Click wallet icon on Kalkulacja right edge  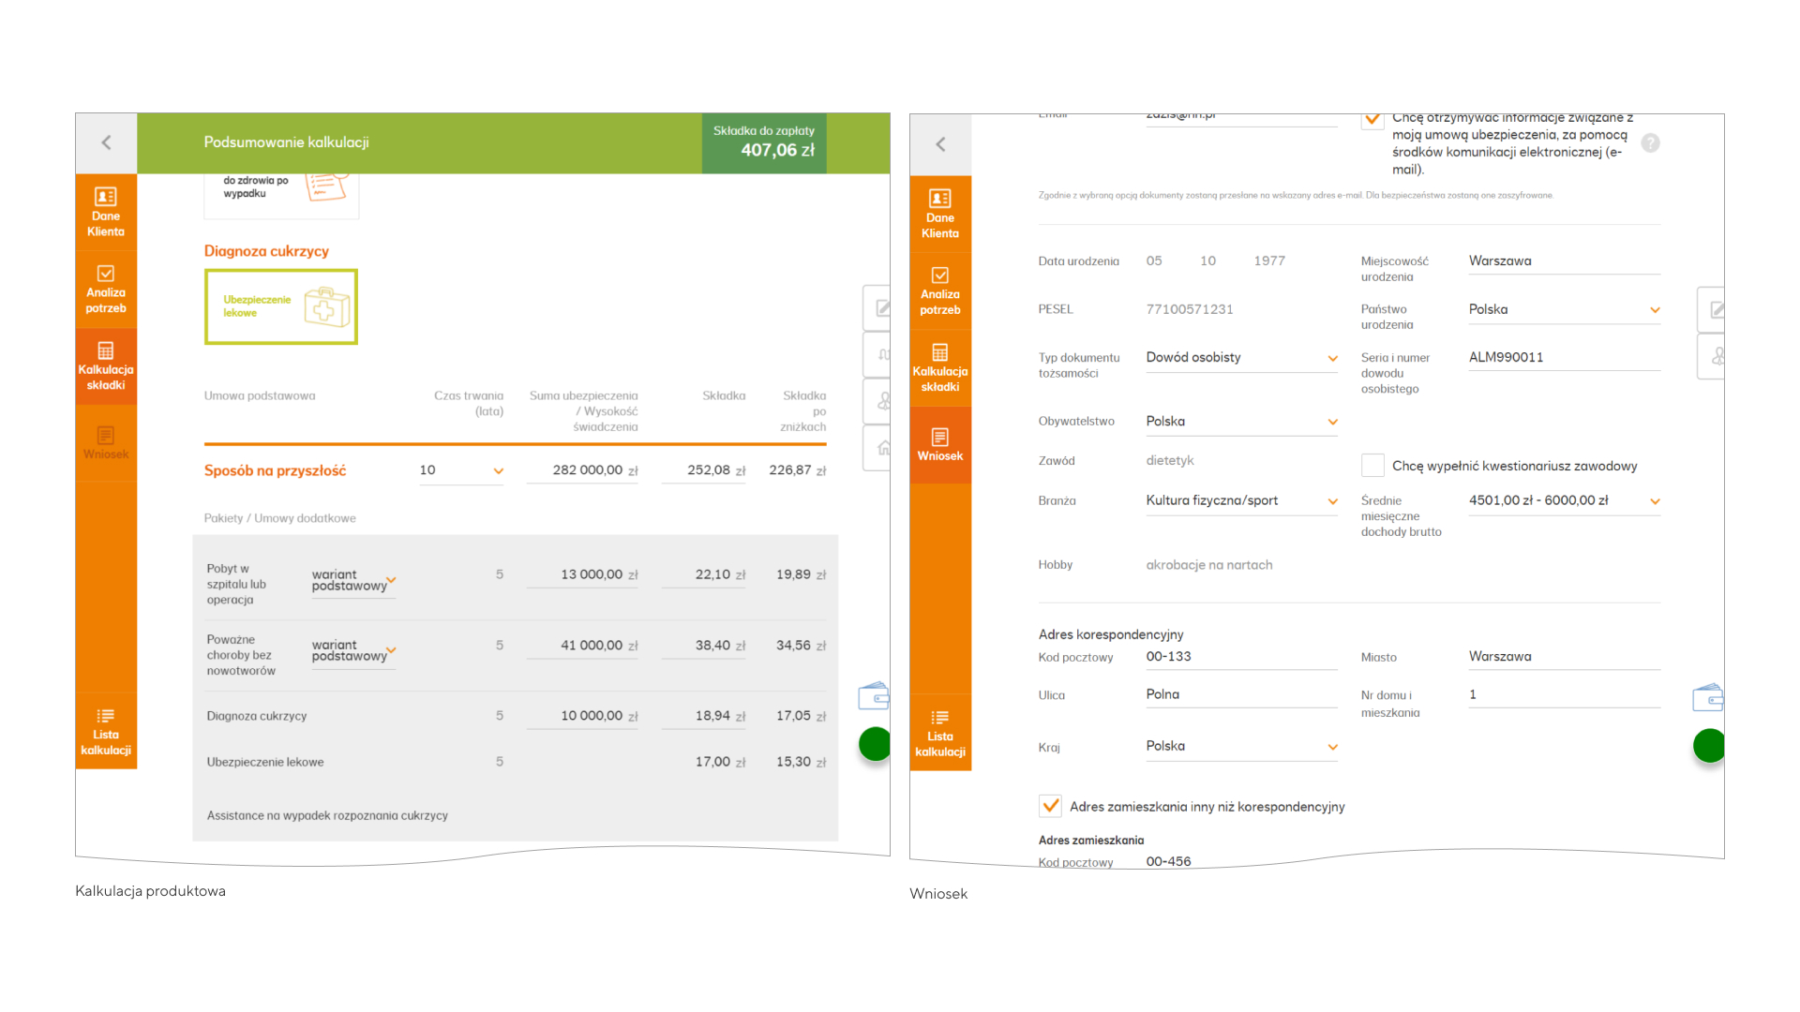click(x=874, y=696)
